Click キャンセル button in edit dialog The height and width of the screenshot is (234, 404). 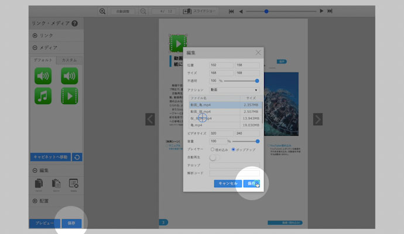click(x=227, y=183)
